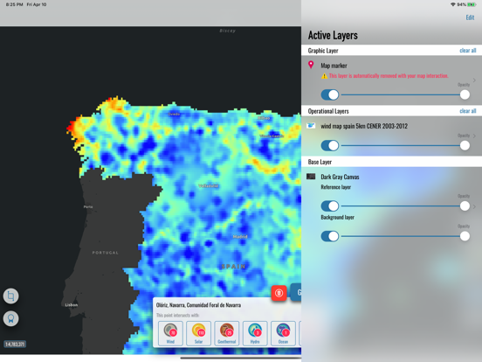The image size is (482, 362).
Task: Tap the Solar resource icon card
Action: (198, 333)
